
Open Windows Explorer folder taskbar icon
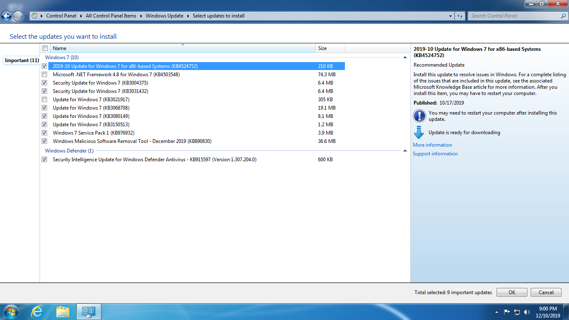(x=63, y=312)
